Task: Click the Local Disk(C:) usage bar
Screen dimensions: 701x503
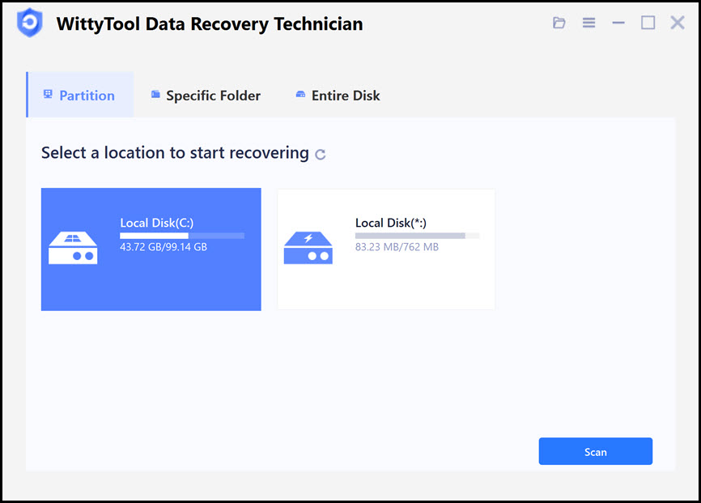Action: click(182, 236)
